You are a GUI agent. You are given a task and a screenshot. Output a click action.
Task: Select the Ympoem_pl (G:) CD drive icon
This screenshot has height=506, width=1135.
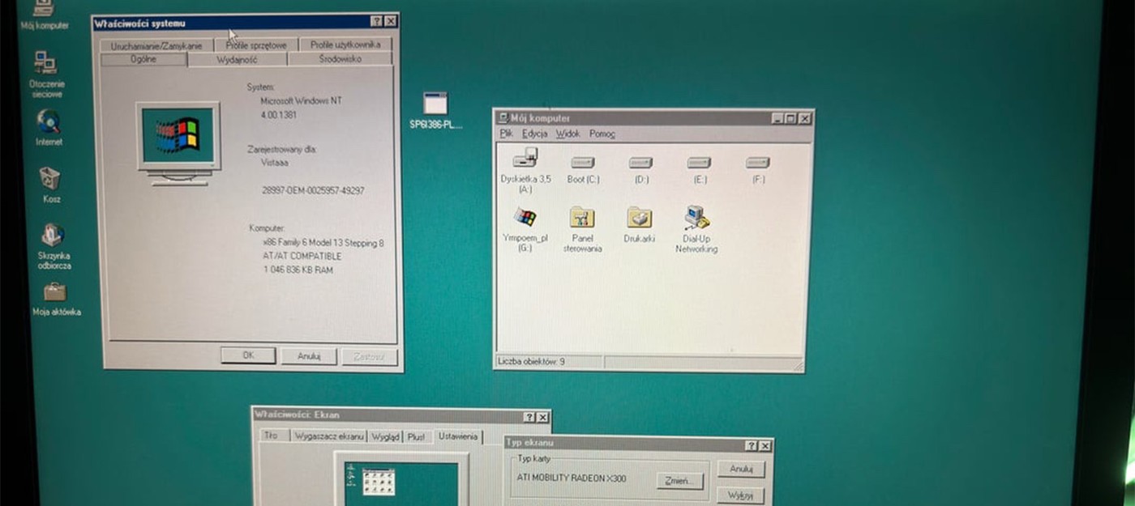click(525, 230)
